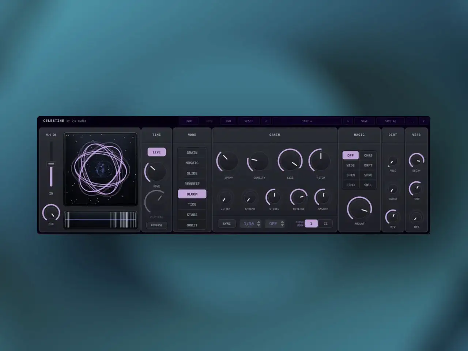Select the WIDE magic effect

coord(350,165)
